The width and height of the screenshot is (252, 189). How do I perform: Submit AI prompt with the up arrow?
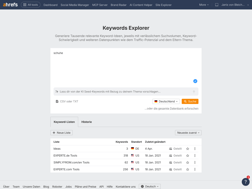(x=194, y=92)
